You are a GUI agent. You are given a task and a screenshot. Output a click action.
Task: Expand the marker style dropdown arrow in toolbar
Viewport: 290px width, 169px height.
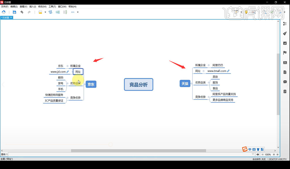click(x=45, y=12)
